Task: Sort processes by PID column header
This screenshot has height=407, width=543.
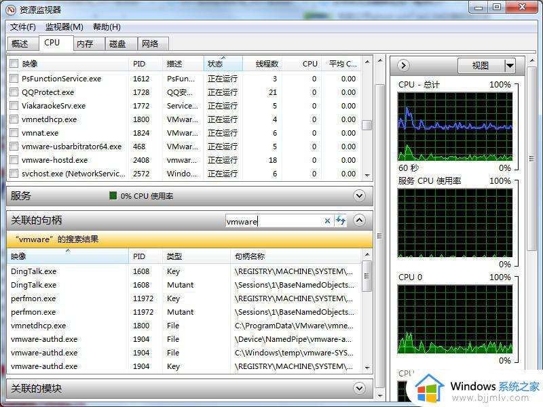Action: 145,64
